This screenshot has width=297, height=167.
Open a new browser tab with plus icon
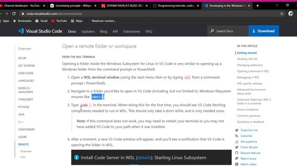258,6
